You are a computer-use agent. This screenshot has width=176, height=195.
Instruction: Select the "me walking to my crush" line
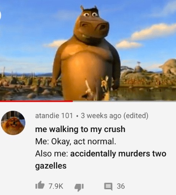pyautogui.click(x=80, y=129)
